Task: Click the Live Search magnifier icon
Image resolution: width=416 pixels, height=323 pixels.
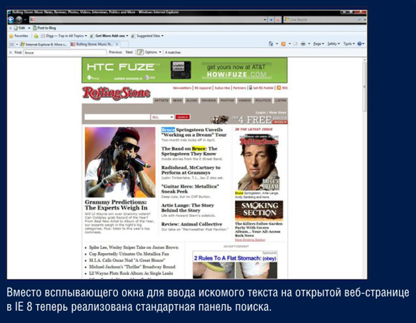Action: pyautogui.click(x=359, y=19)
